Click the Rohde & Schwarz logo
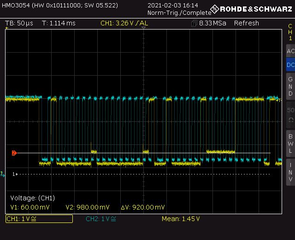Screen dimensions: 295x240 click(251, 9)
